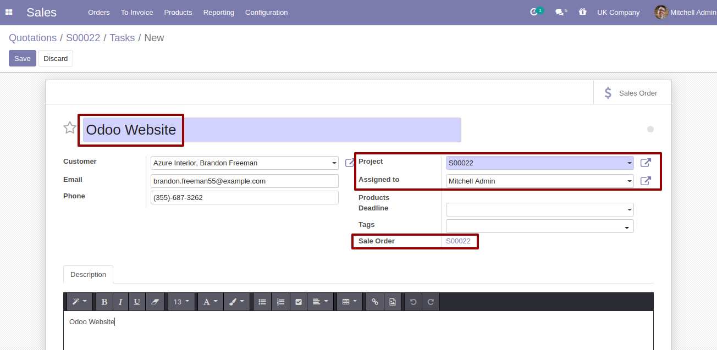The height and width of the screenshot is (350, 717).
Task: Open the activities clock icon
Action: tap(533, 12)
